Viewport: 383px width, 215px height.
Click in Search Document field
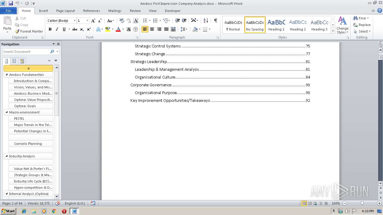pos(26,52)
